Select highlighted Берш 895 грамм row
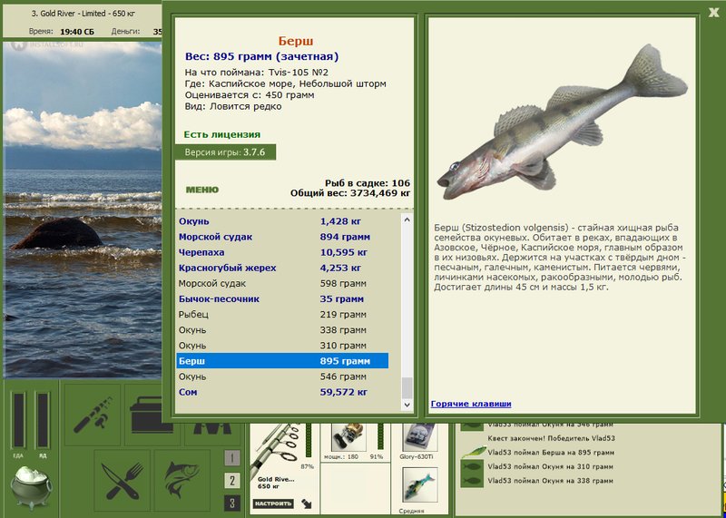The image size is (726, 518). coord(282,361)
